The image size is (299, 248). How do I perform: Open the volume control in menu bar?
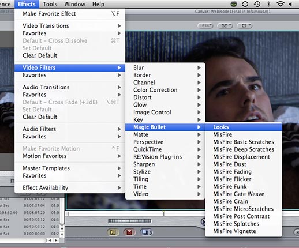(290, 4)
